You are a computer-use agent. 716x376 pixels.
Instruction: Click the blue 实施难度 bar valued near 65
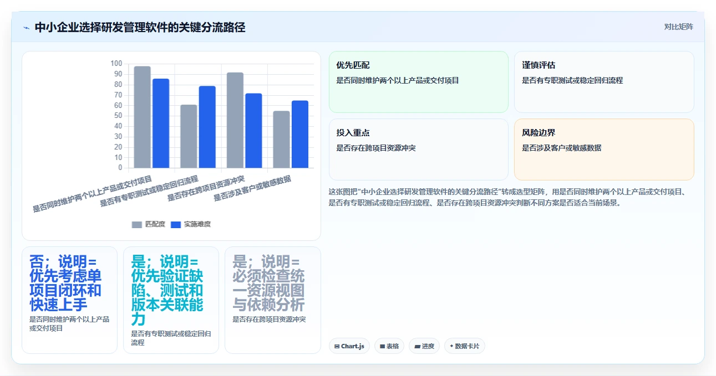click(300, 134)
